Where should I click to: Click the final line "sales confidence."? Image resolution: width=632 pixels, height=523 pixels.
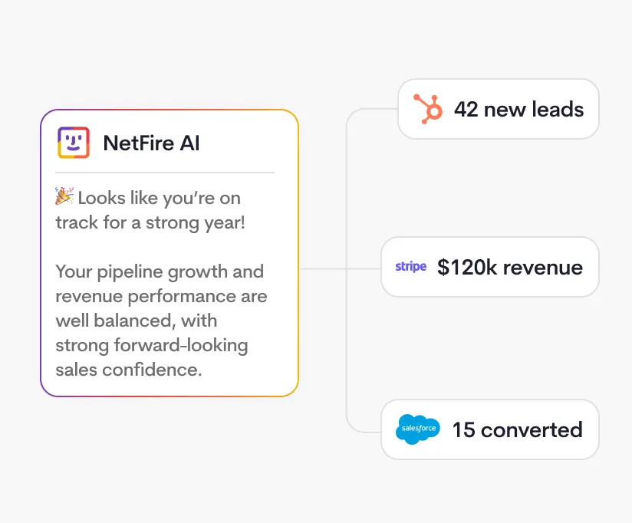point(128,370)
